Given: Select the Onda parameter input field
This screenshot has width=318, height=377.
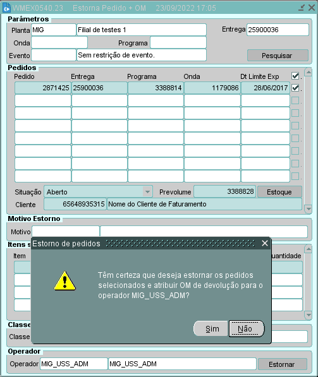Looking at the screenshot, I should 59,42.
